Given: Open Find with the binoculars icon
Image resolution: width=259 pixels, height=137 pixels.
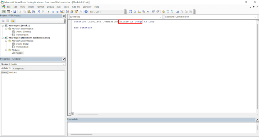Looking at the screenshot, I should [x=33, y=12].
